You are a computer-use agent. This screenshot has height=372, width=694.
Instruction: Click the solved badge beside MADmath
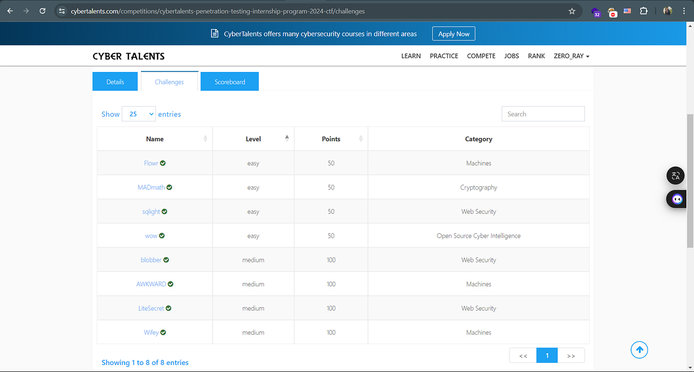tap(169, 187)
